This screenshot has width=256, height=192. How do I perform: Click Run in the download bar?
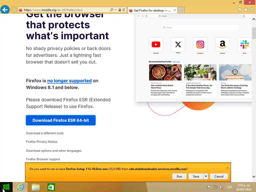[179, 176]
